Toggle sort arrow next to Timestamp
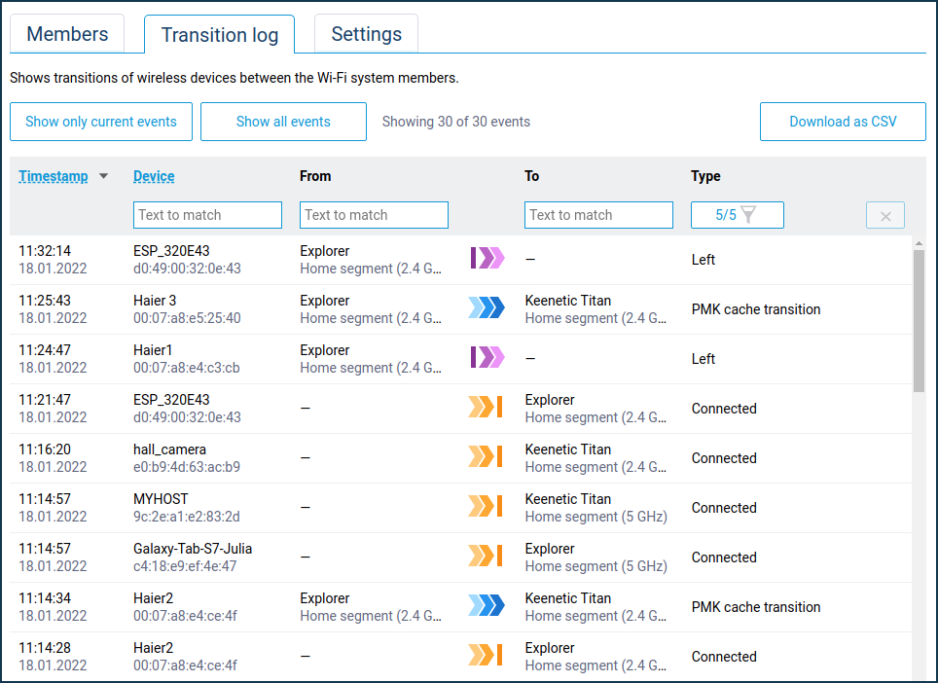This screenshot has height=683, width=938. [x=104, y=177]
